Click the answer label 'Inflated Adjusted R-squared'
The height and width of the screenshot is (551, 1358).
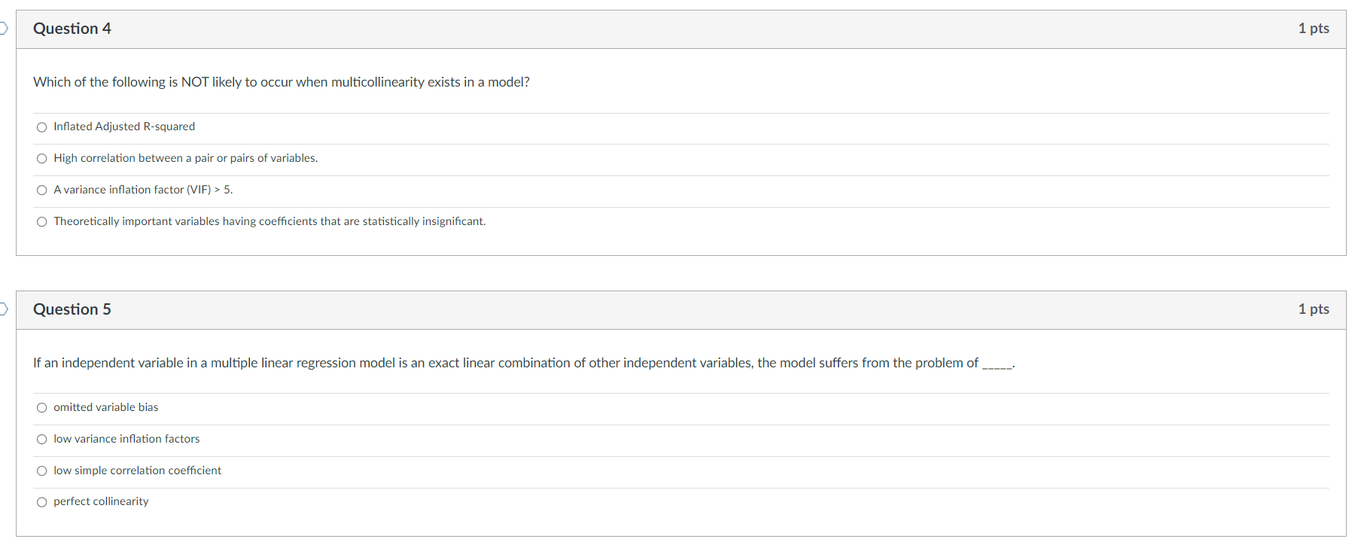[123, 126]
